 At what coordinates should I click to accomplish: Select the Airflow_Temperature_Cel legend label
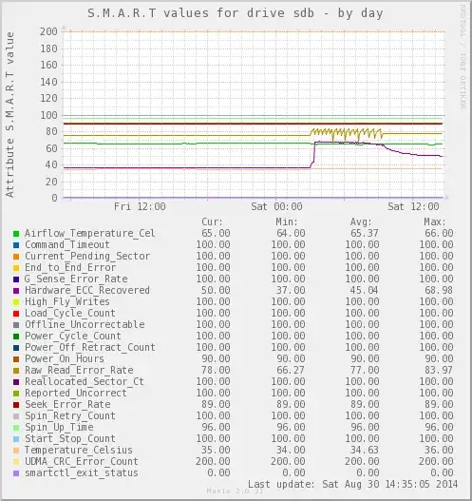[x=90, y=233]
